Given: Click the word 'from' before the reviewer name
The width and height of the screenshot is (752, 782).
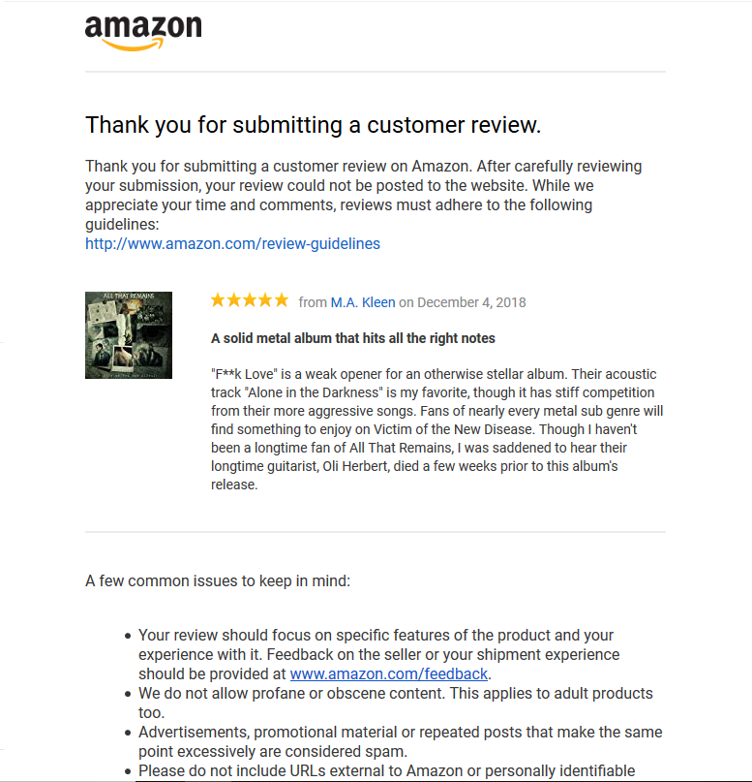Looking at the screenshot, I should [313, 302].
